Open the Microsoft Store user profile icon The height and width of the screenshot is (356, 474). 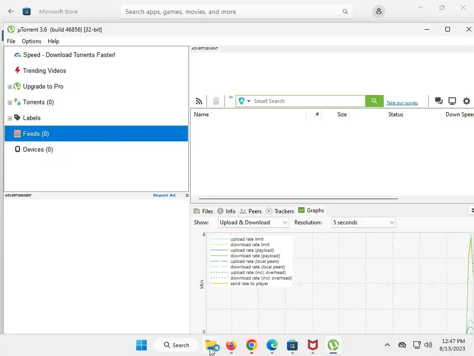coord(379,12)
